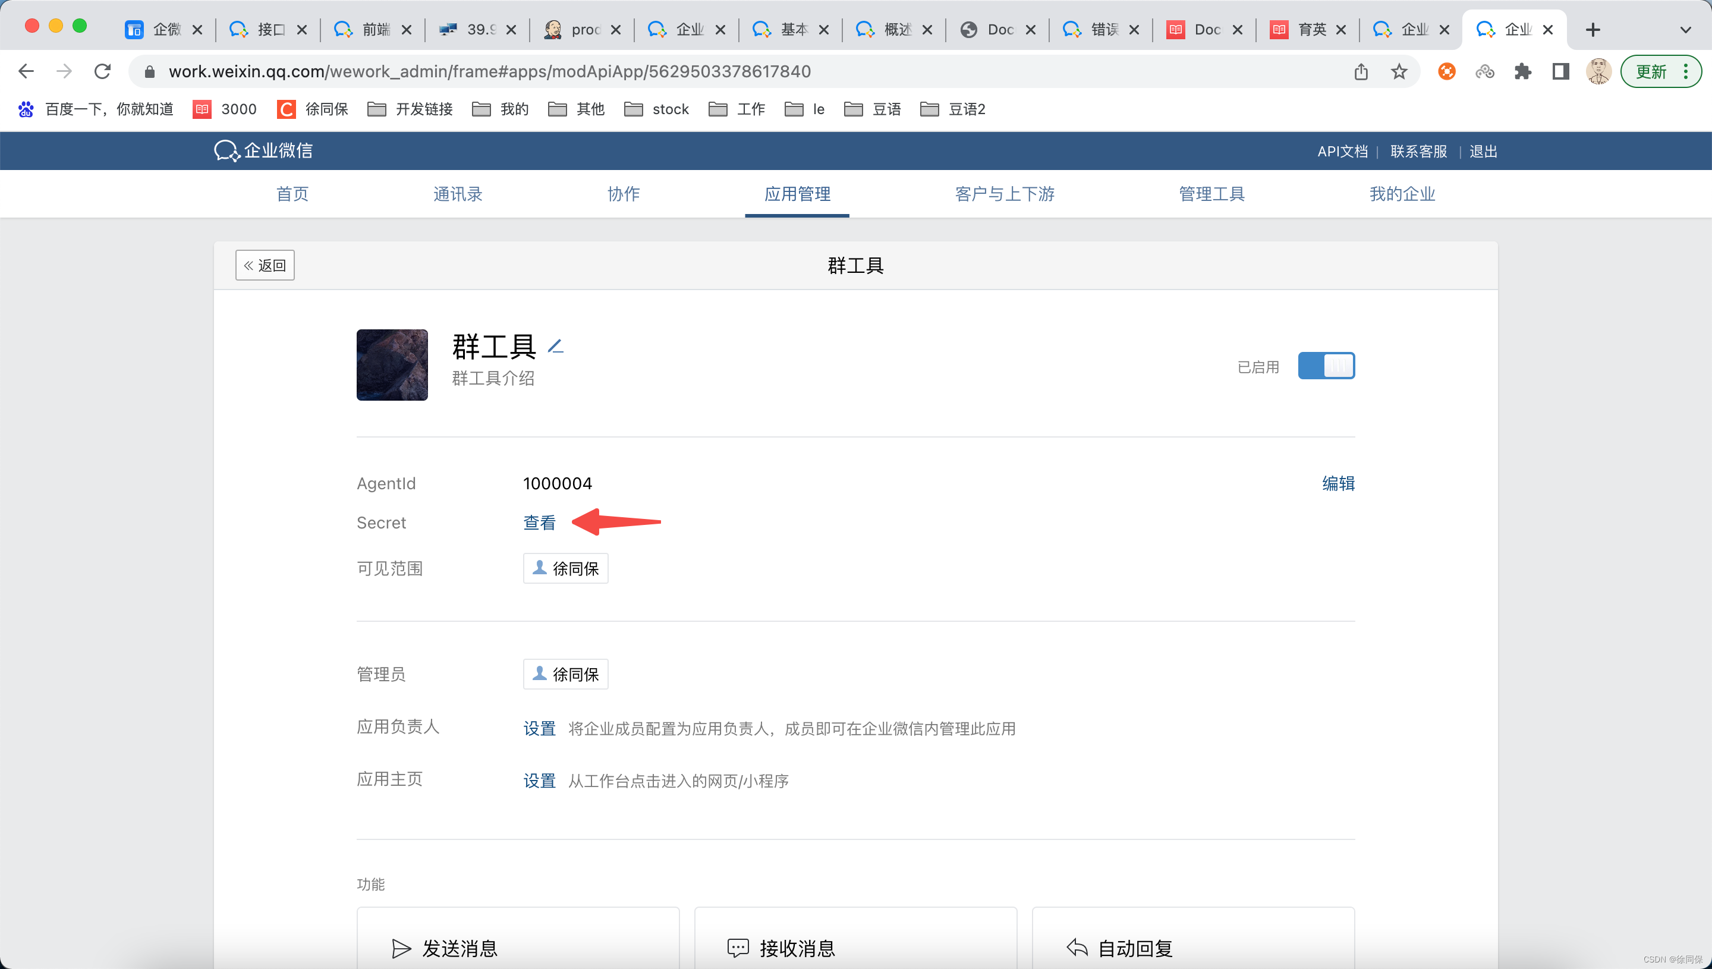Click 联系客服 in the header
The image size is (1712, 969).
[1418, 151]
